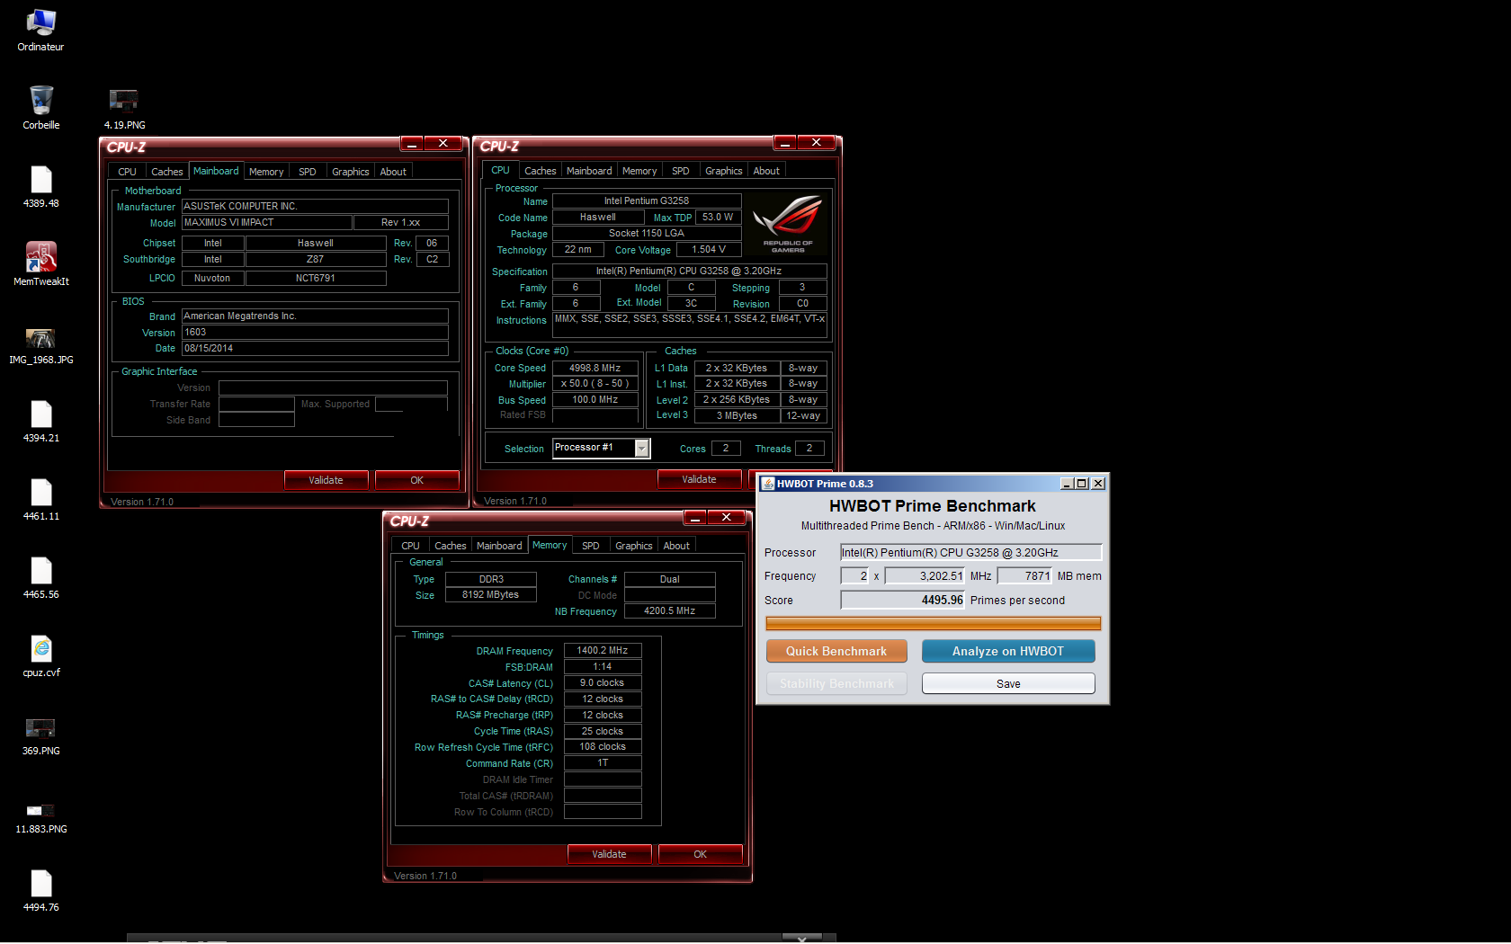Click the Score field showing 4495.96
Viewport: 1511px width, 944px height.
903,600
